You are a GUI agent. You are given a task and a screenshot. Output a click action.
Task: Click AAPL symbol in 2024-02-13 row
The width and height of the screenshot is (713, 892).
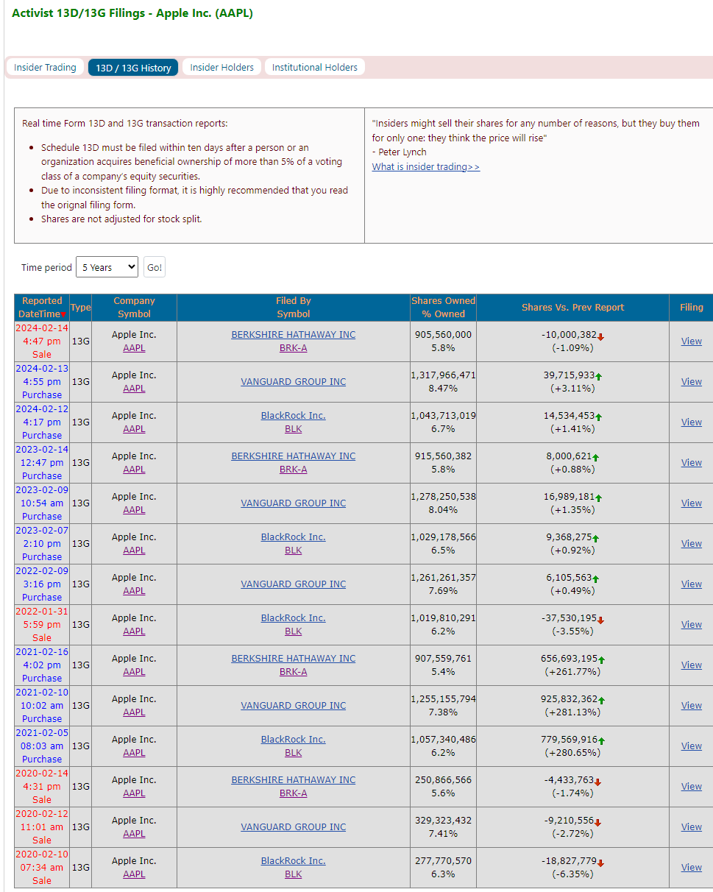tap(134, 389)
